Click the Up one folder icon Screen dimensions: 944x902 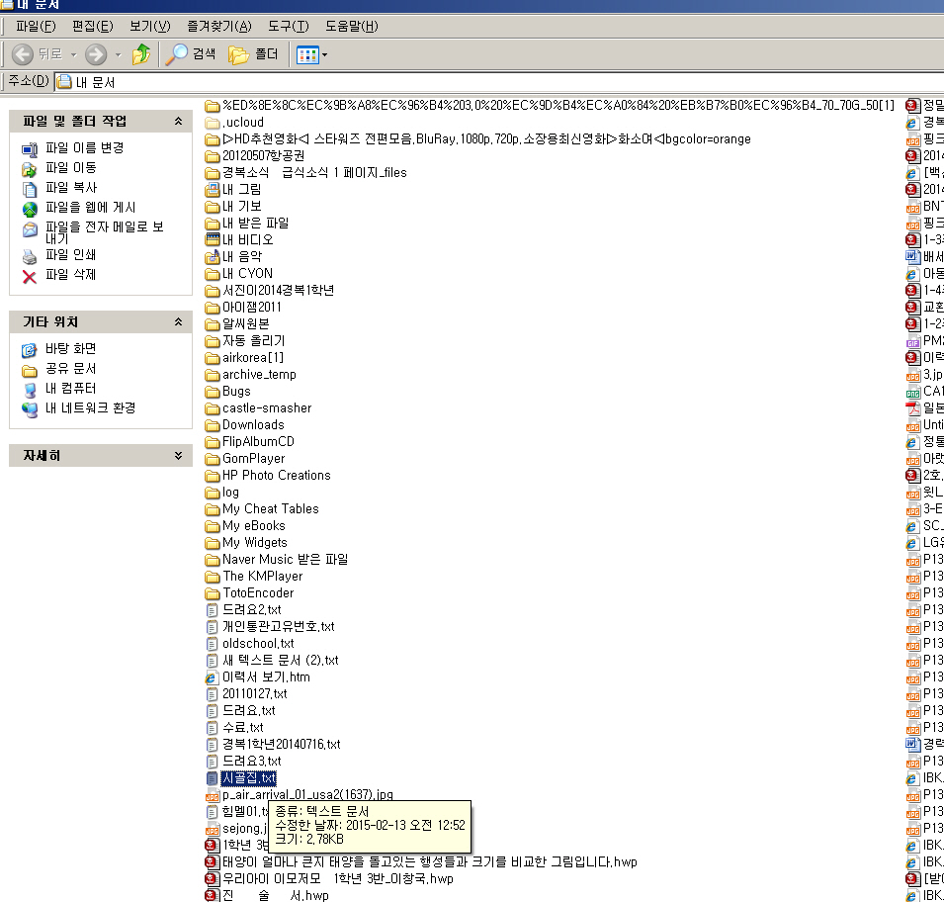pyautogui.click(x=141, y=54)
